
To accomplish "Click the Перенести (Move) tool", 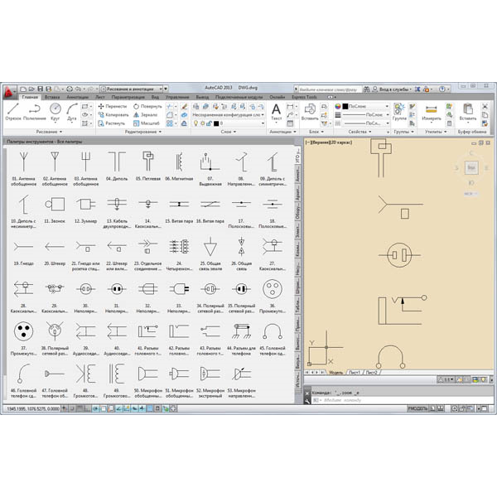I will [x=113, y=106].
